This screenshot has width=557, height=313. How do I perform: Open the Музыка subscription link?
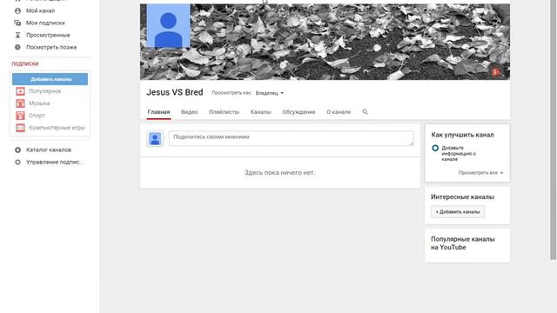coord(39,103)
